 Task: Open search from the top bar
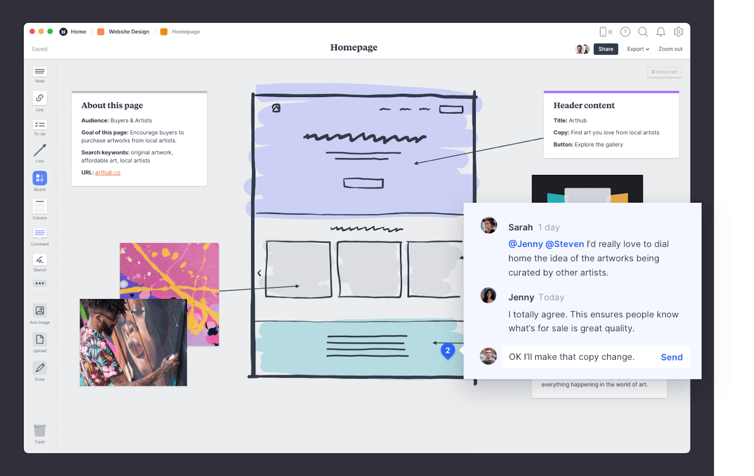[x=643, y=32]
